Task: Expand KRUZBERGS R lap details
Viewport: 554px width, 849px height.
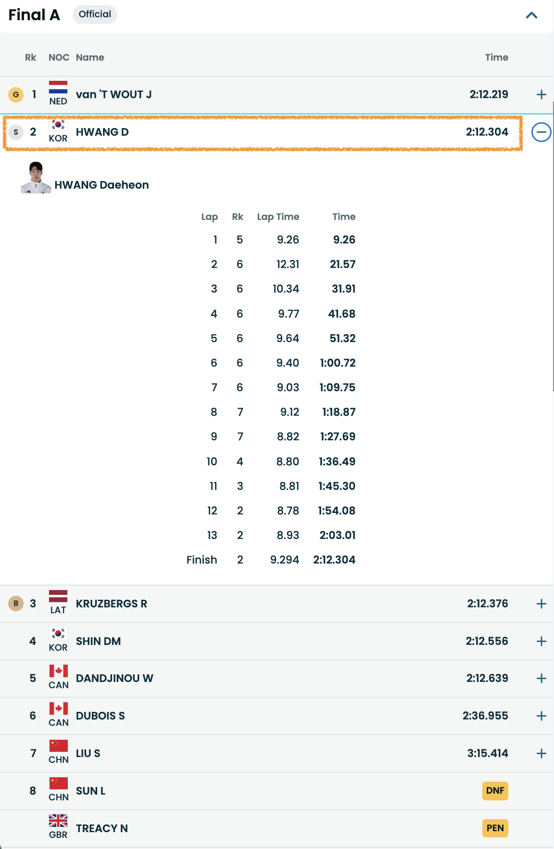Action: pyautogui.click(x=541, y=604)
